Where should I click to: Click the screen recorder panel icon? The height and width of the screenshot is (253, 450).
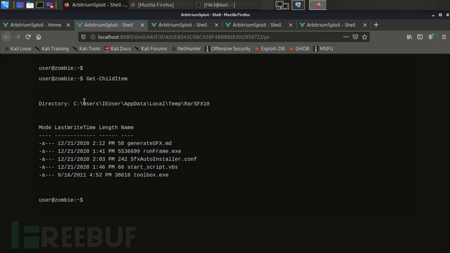(50, 5)
